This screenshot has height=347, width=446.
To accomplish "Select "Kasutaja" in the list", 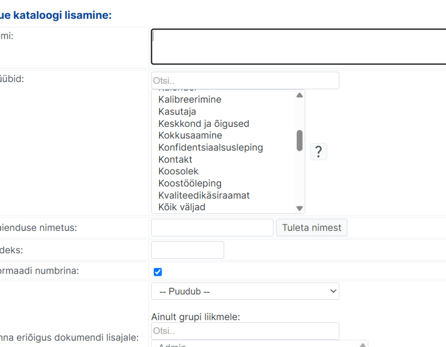I will (177, 112).
